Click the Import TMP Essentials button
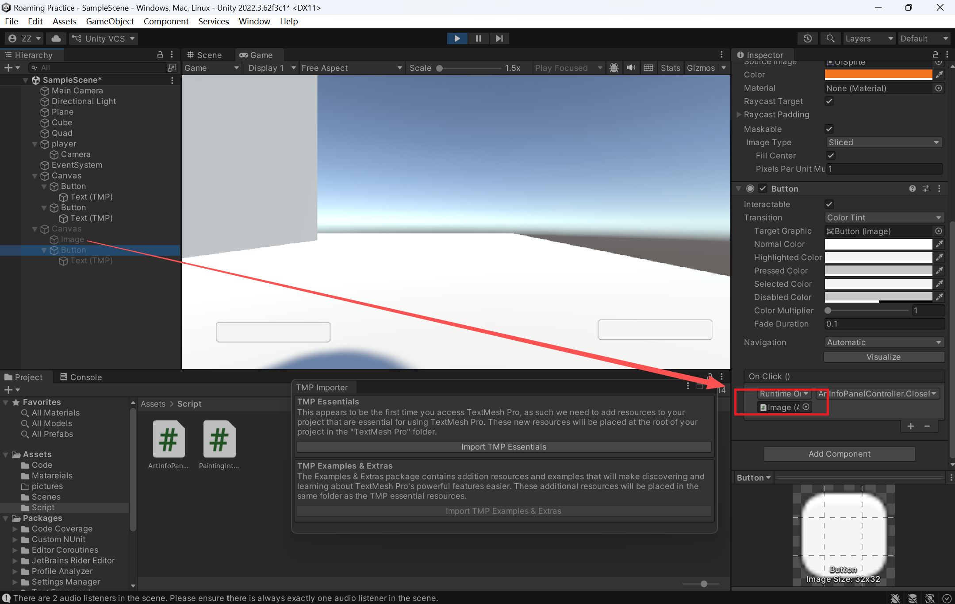The height and width of the screenshot is (604, 955). point(503,447)
